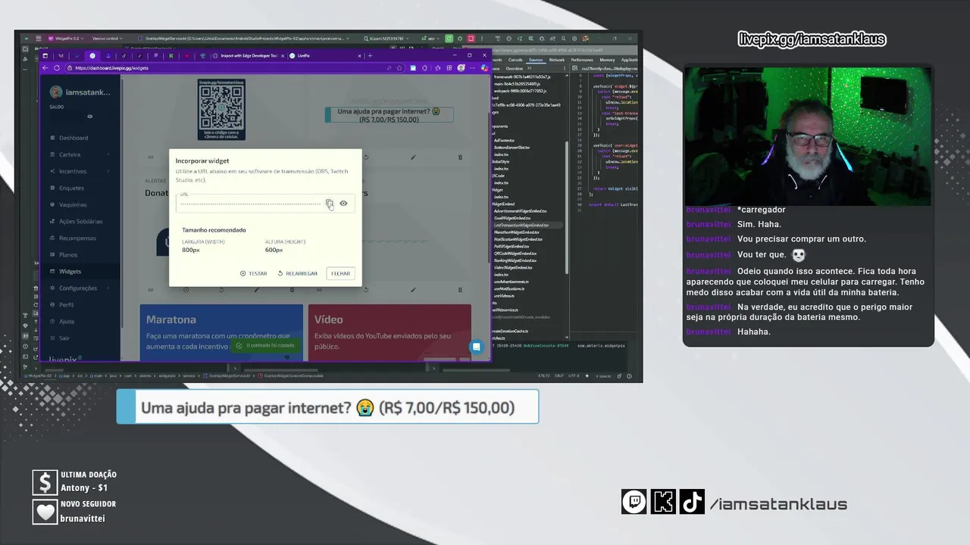Click the red stop button in Android Studio
Image resolution: width=970 pixels, height=545 pixels.
(x=471, y=38)
